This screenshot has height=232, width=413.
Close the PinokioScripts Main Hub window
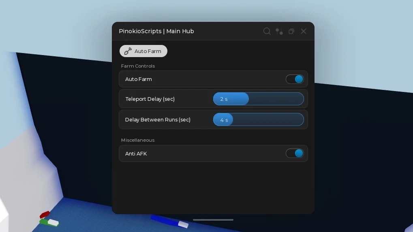coord(304,31)
